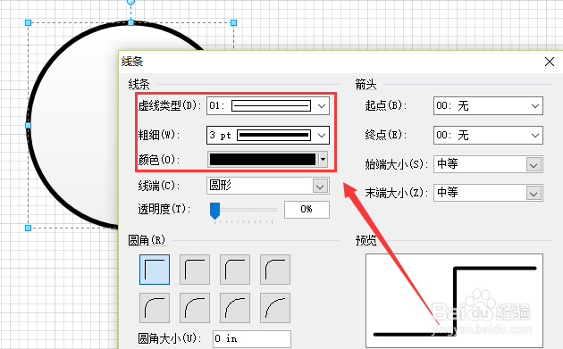Click the transparency (透明度) slider handle
This screenshot has width=563, height=349.
click(214, 210)
